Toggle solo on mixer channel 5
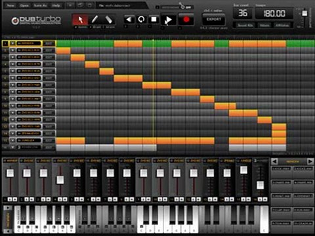This screenshot has width=315, height=236. pyautogui.click(x=76, y=199)
